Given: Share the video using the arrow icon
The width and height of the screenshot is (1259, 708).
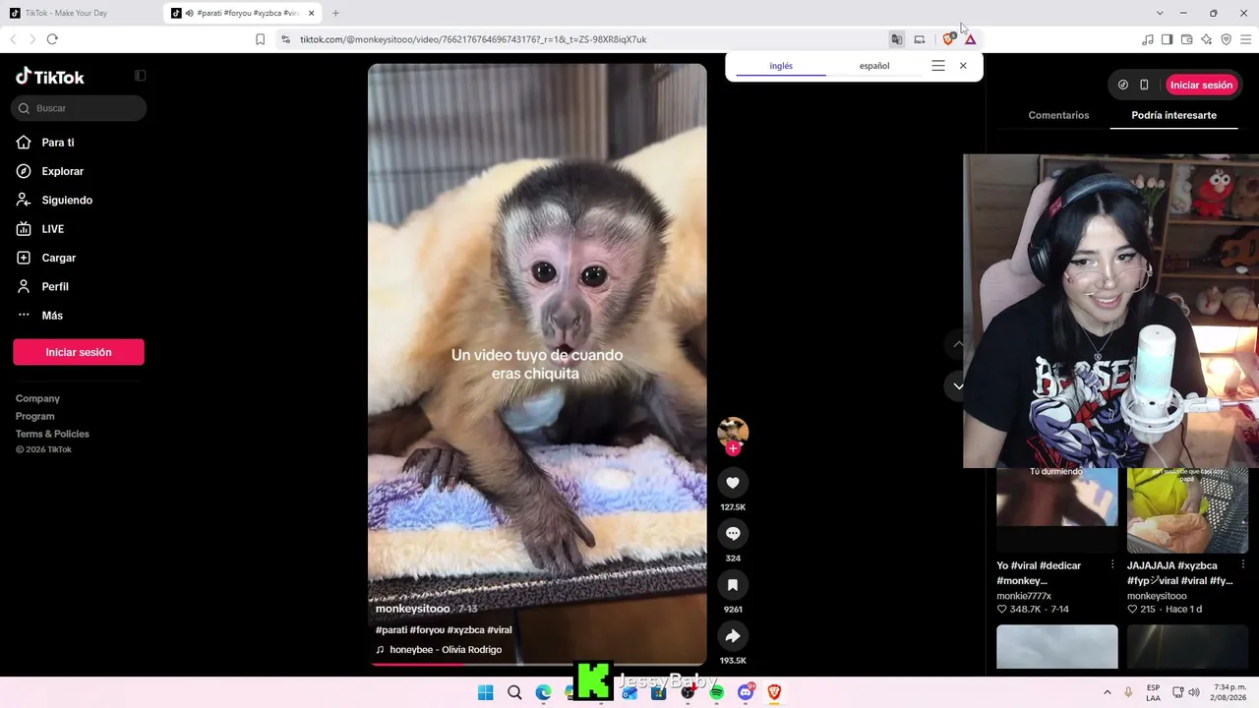Looking at the screenshot, I should tap(733, 636).
